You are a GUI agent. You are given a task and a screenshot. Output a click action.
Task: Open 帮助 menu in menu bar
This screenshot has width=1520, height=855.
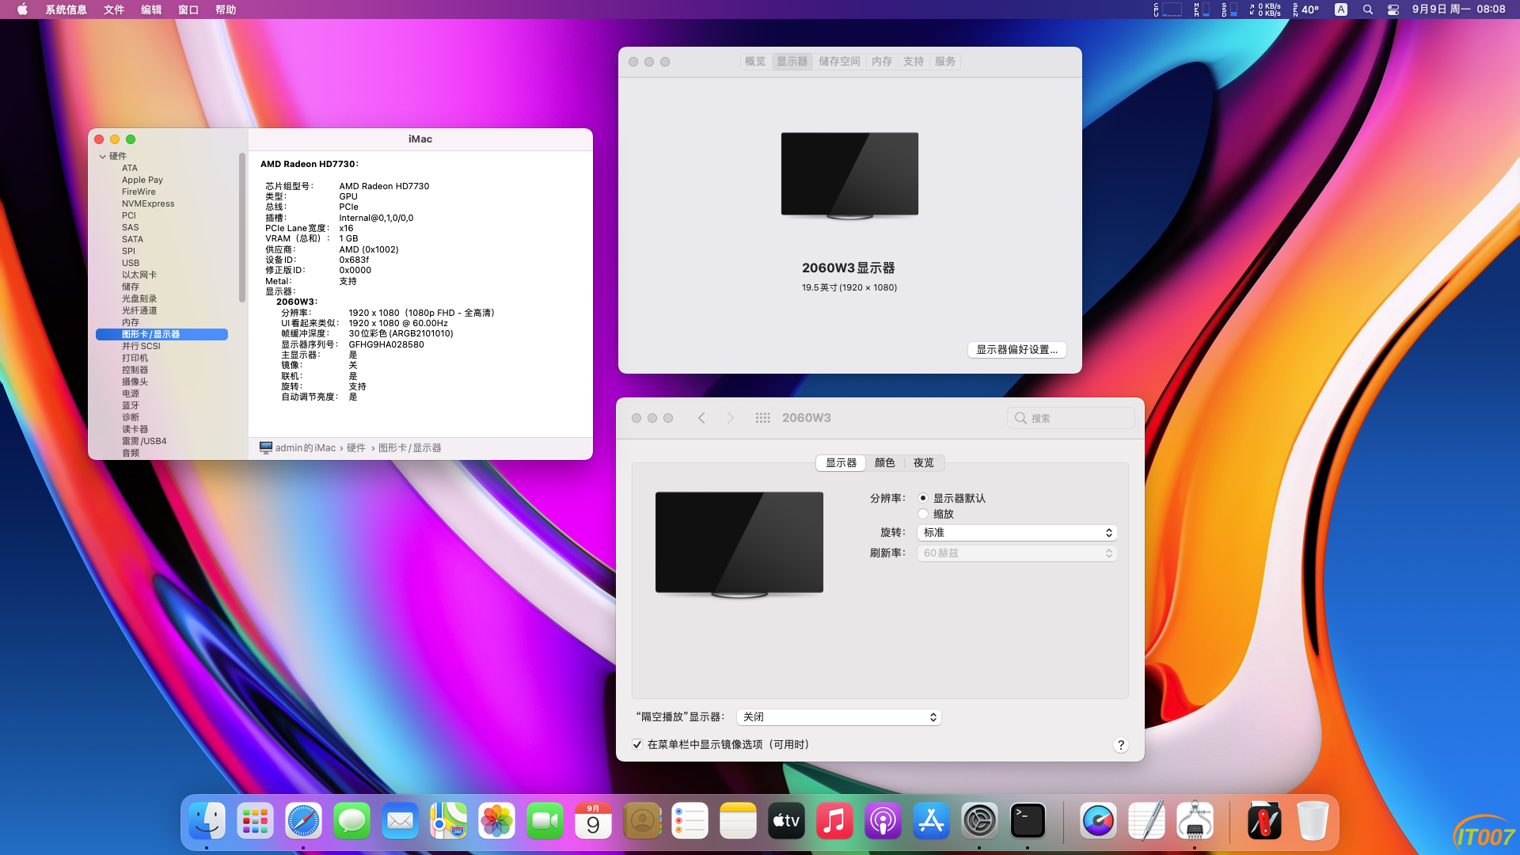point(226,9)
